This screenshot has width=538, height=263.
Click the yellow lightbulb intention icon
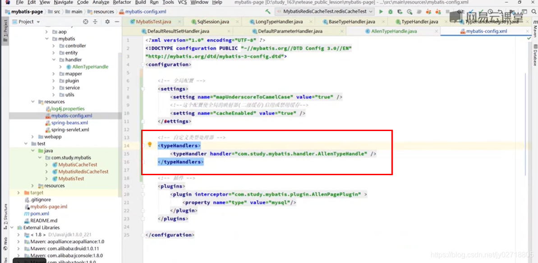(x=150, y=145)
